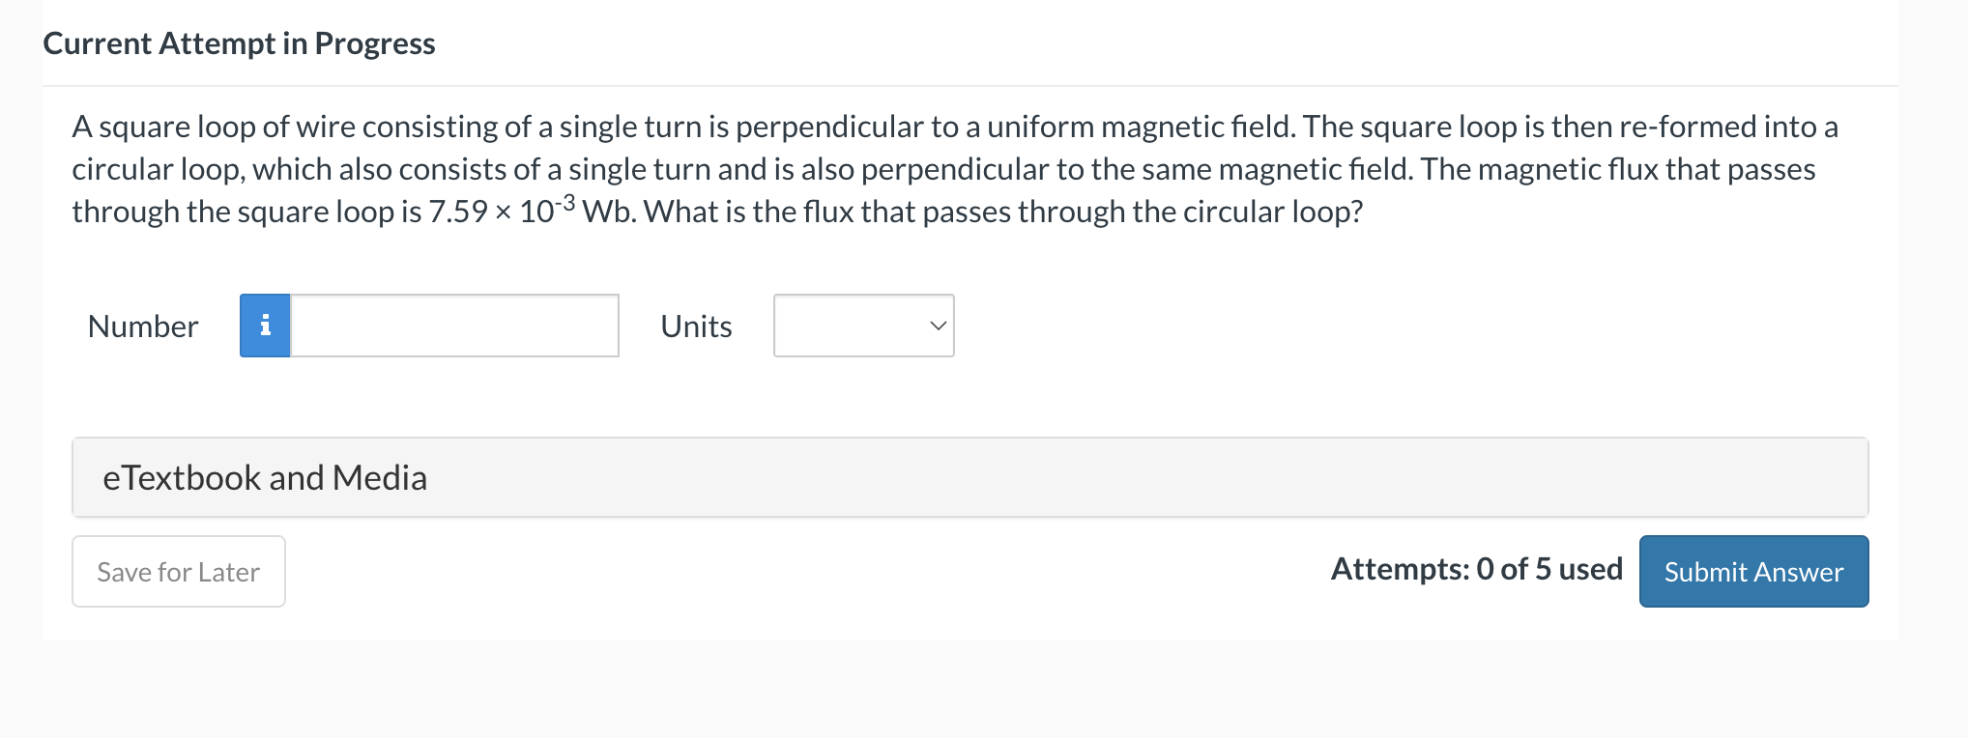Click the chevron in the Units selector
1968x738 pixels.
point(934,326)
